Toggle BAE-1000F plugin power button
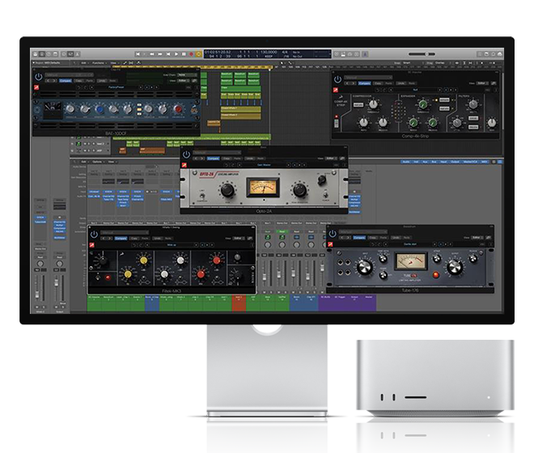The height and width of the screenshot is (453, 534). coord(39,77)
